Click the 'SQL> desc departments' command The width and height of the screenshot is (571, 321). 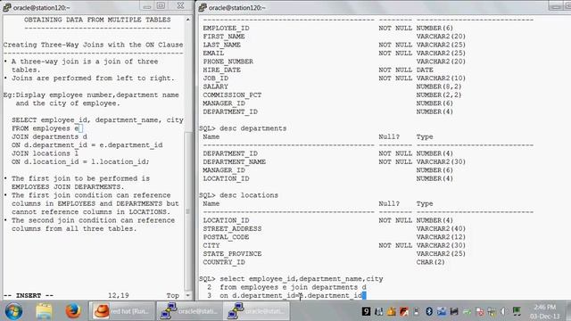(x=243, y=128)
